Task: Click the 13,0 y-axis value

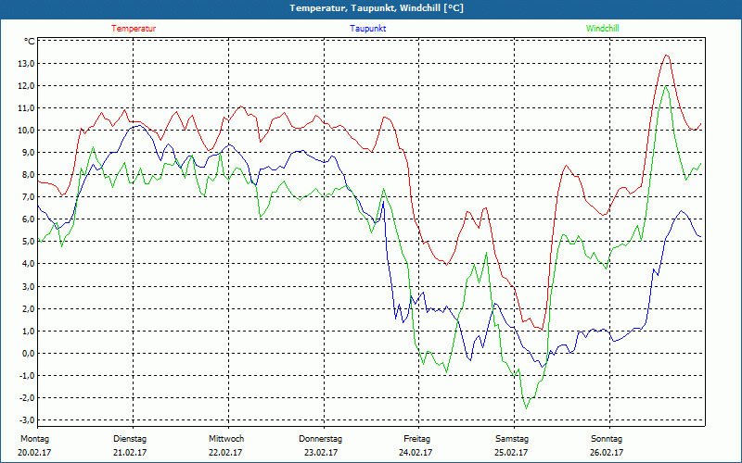Action: (26, 64)
